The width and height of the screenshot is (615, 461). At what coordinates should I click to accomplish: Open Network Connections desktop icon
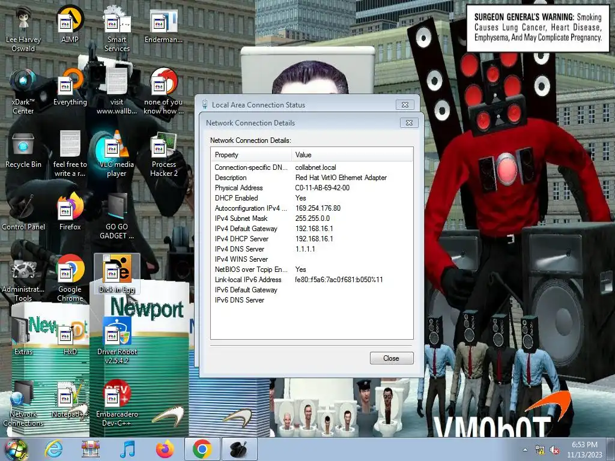click(23, 403)
